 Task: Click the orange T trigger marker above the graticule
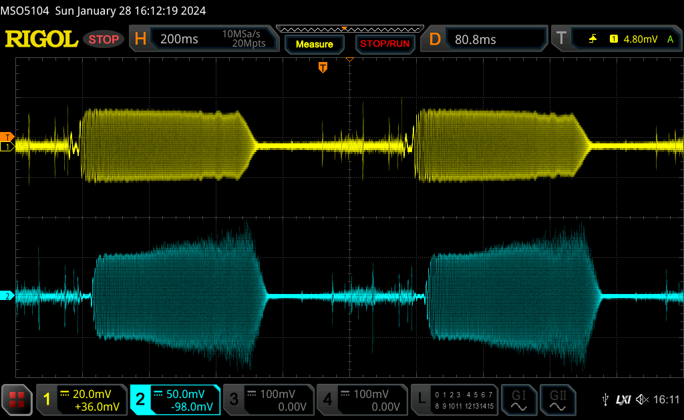click(323, 67)
